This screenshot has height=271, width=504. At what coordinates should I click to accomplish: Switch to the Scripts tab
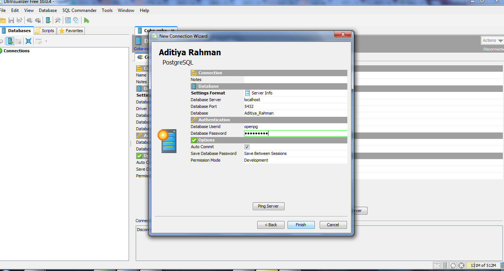45,31
